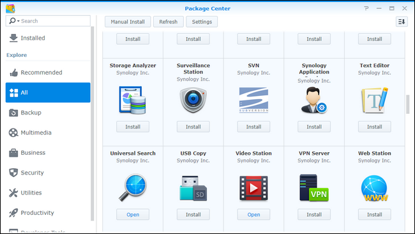
Task: Click the Package Center app logo
Action: point(11,8)
